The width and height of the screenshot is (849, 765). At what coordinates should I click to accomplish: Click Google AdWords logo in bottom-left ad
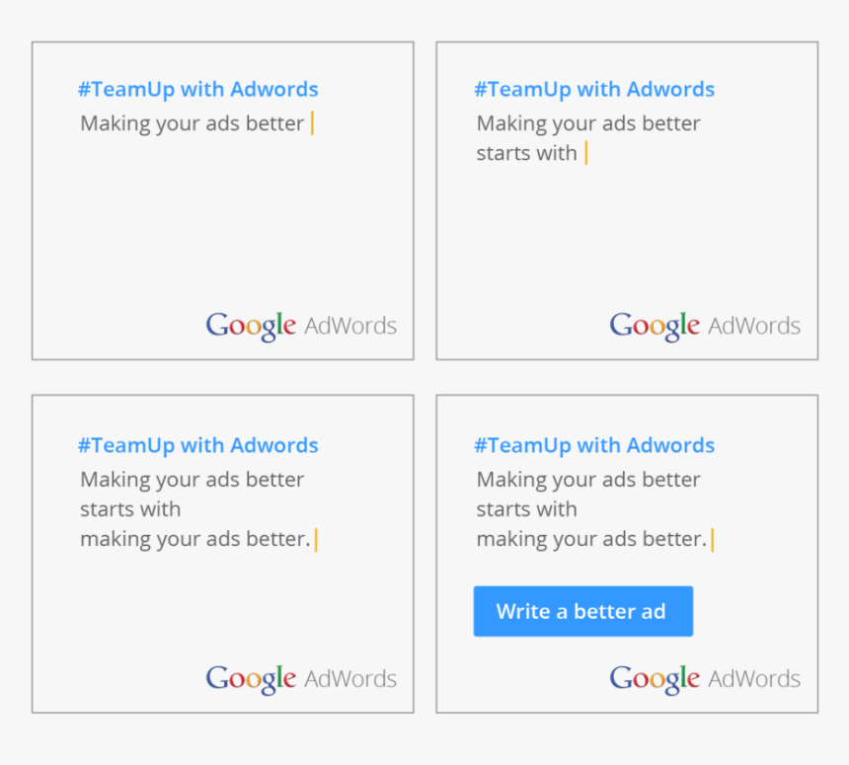(x=301, y=679)
